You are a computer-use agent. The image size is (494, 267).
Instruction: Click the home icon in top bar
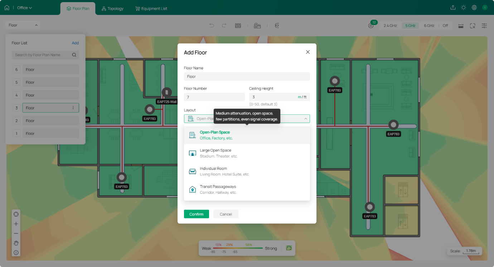(x=7, y=8)
